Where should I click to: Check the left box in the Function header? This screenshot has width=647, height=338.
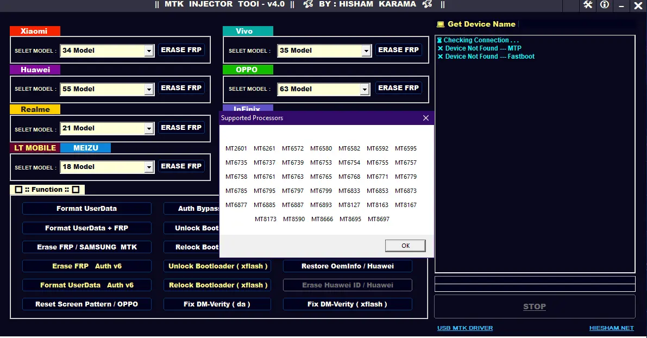18,189
